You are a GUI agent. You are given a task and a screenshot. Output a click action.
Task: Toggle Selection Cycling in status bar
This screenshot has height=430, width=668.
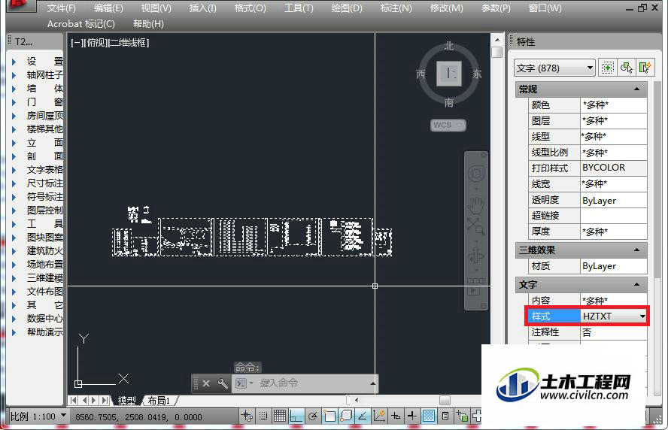pyautogui.click(x=462, y=416)
